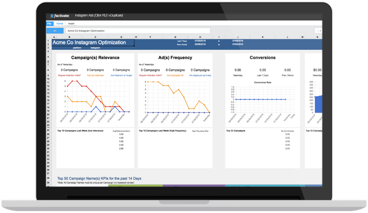Open the search dropdown at the toolbar's right

[318, 31]
